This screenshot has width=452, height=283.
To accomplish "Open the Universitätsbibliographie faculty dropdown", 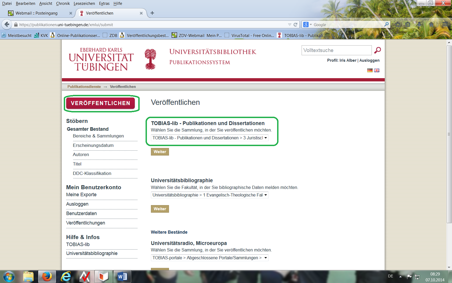I will pyautogui.click(x=210, y=195).
